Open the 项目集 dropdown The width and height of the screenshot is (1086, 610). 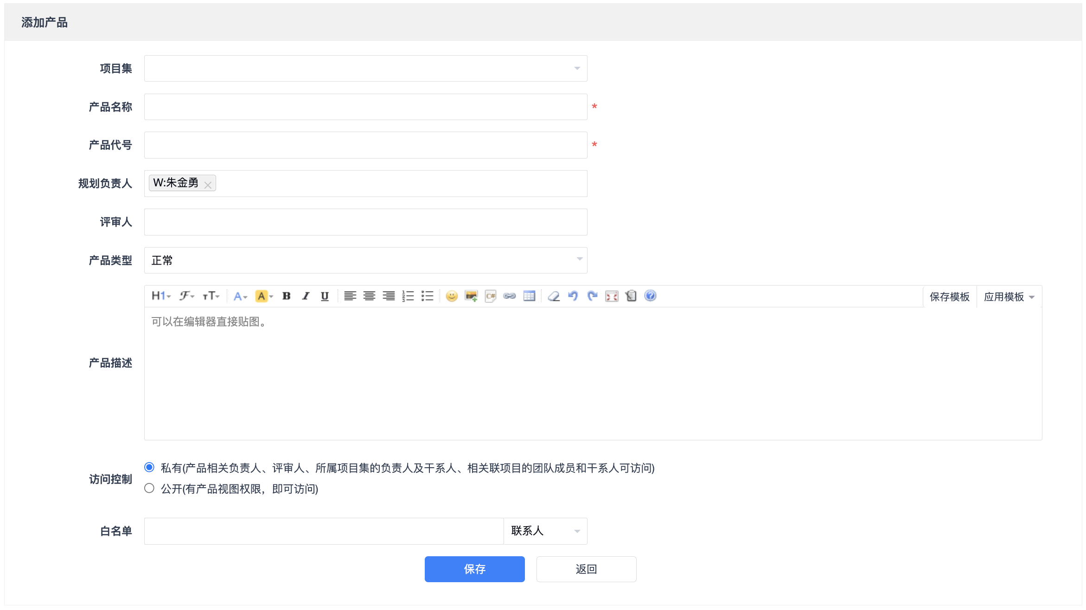tap(365, 69)
